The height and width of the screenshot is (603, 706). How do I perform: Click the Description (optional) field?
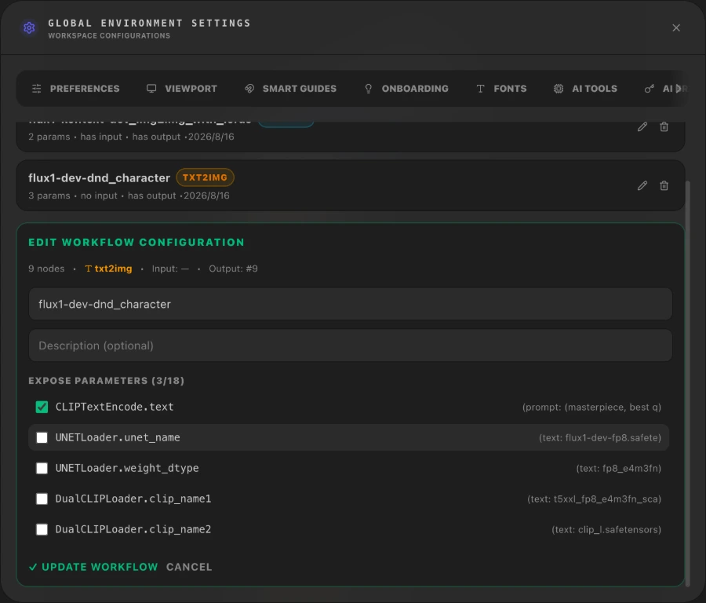tap(351, 345)
